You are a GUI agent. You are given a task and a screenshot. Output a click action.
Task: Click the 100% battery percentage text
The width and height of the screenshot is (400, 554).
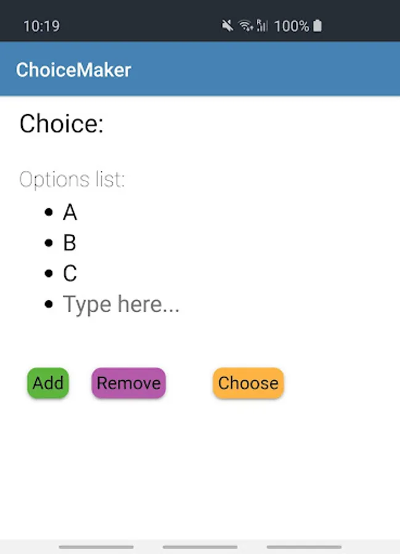tap(292, 26)
